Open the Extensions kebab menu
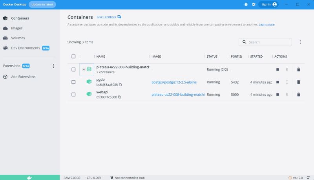 click(53, 66)
